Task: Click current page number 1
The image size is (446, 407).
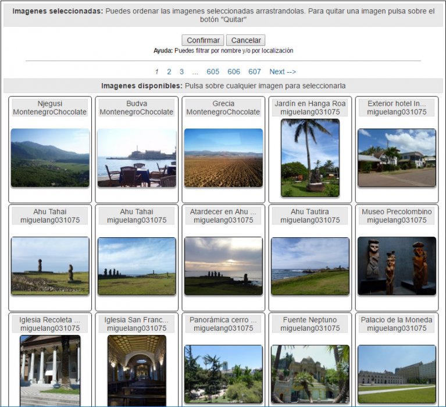Action: 157,72
